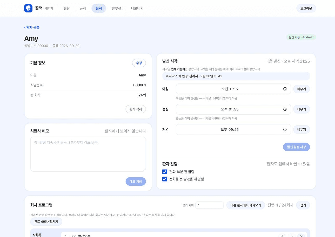
Task: Click the 발신 가능 · Android status badge
Action: [x=301, y=37]
